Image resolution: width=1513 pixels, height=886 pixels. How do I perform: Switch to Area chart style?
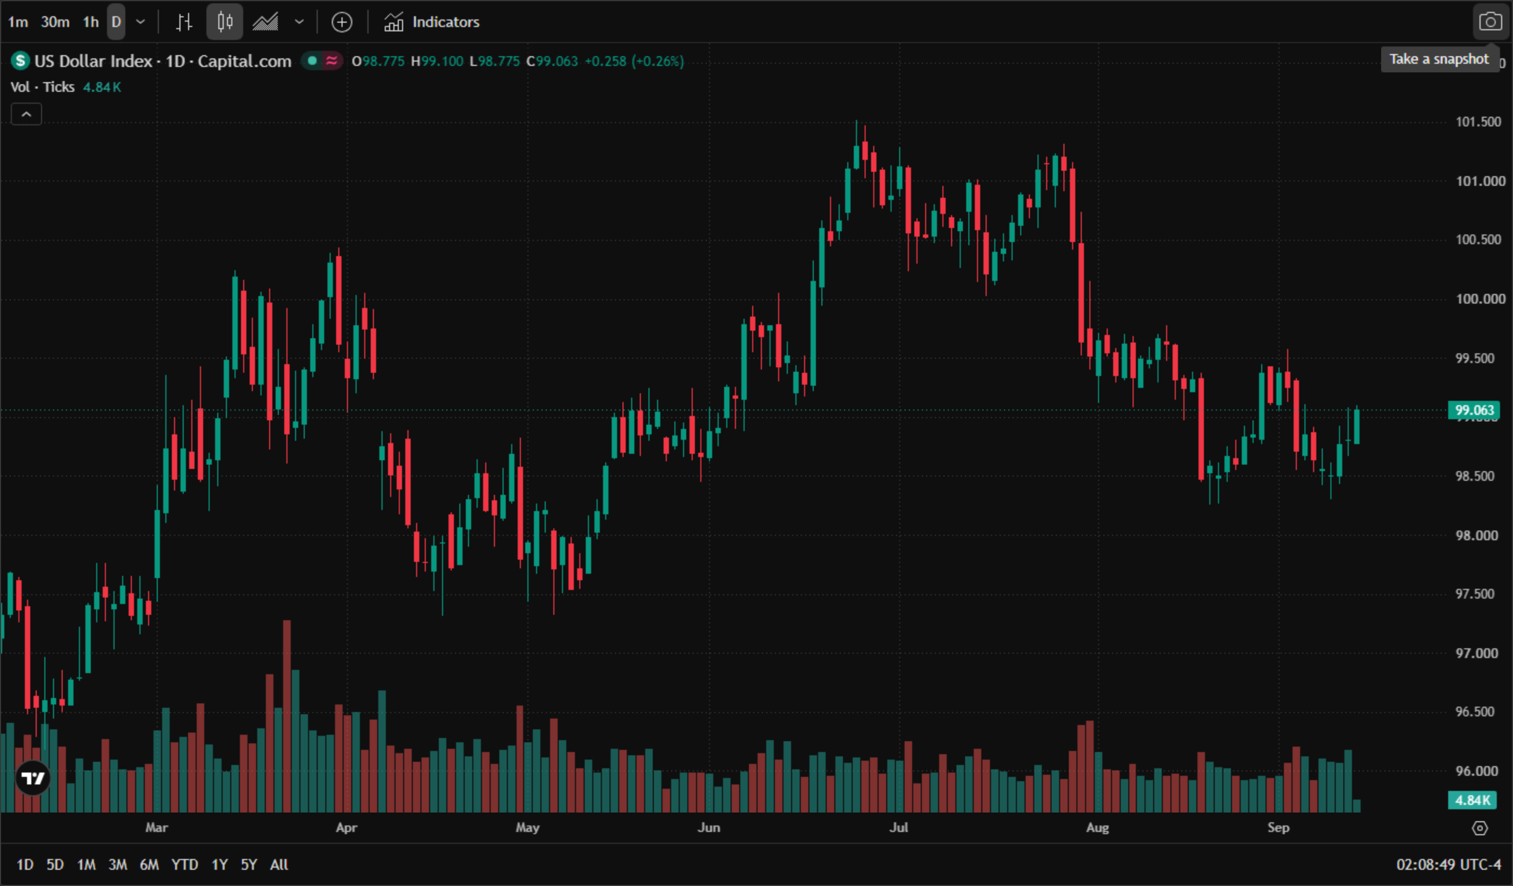click(x=265, y=22)
